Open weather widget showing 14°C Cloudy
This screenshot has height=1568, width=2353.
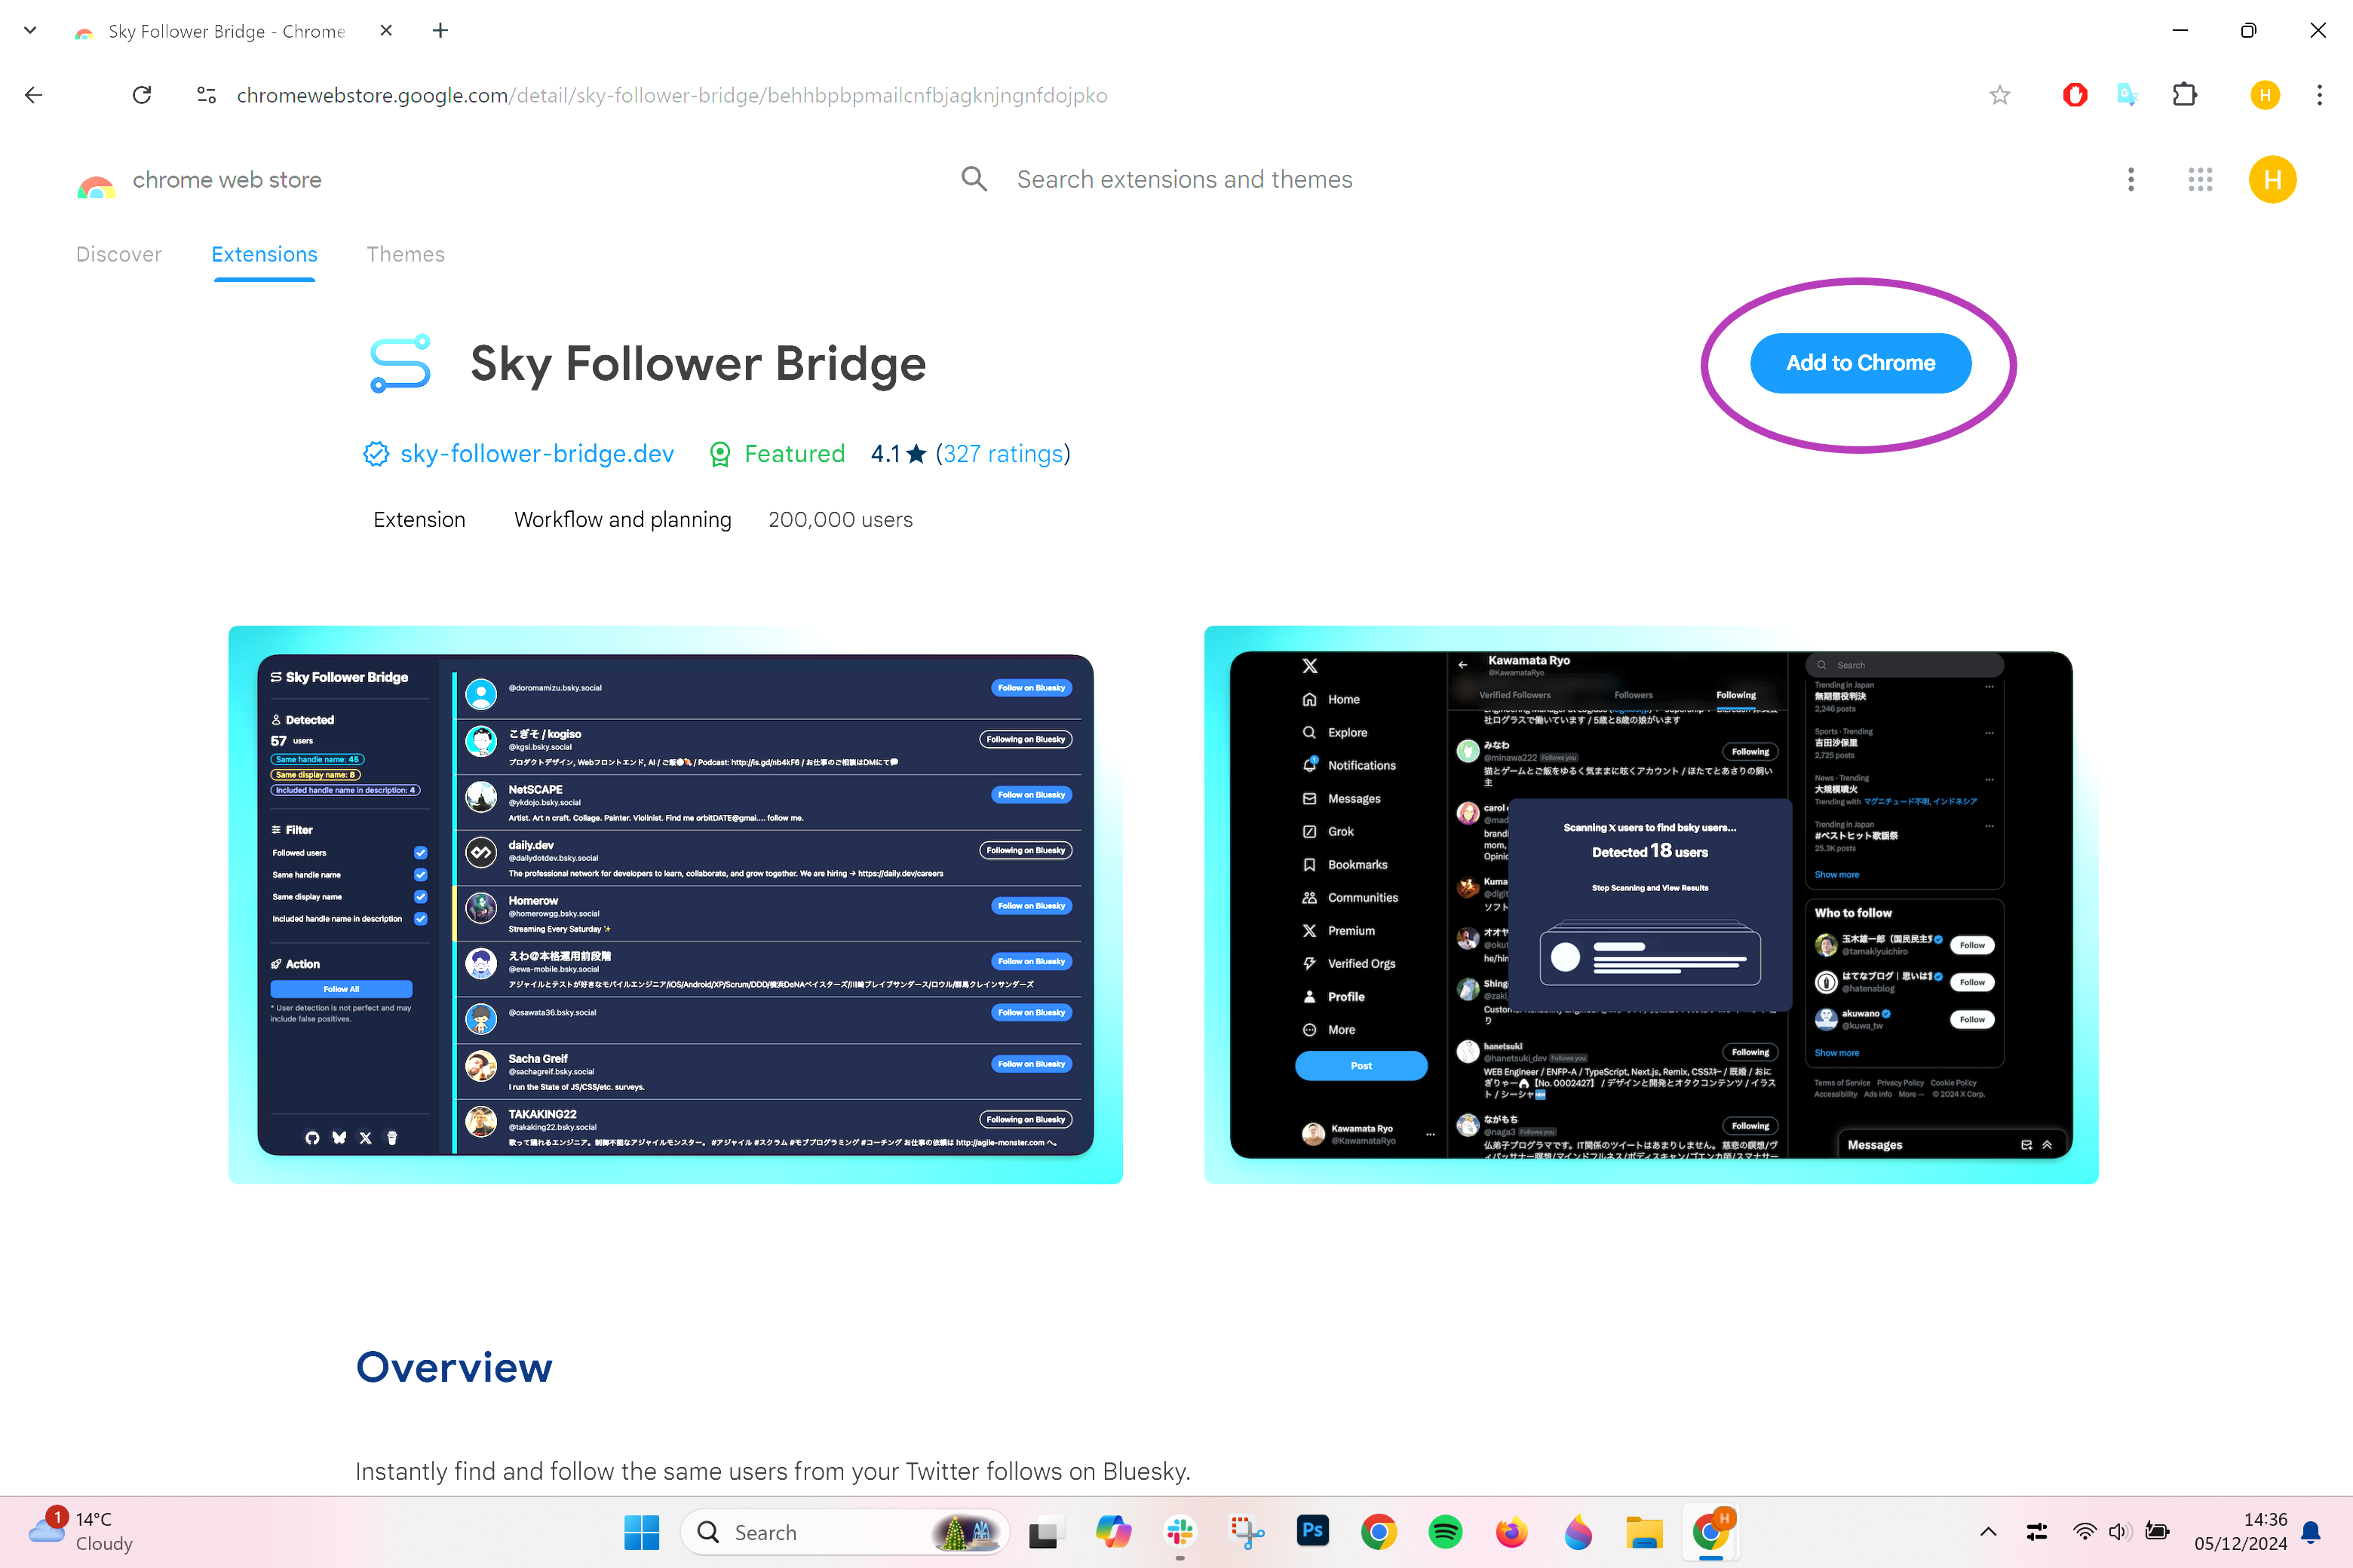coord(80,1531)
